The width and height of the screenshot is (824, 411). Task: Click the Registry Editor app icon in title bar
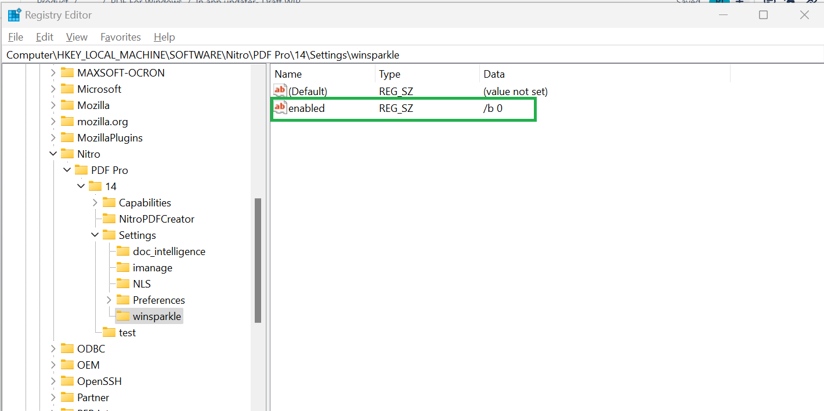tap(14, 15)
